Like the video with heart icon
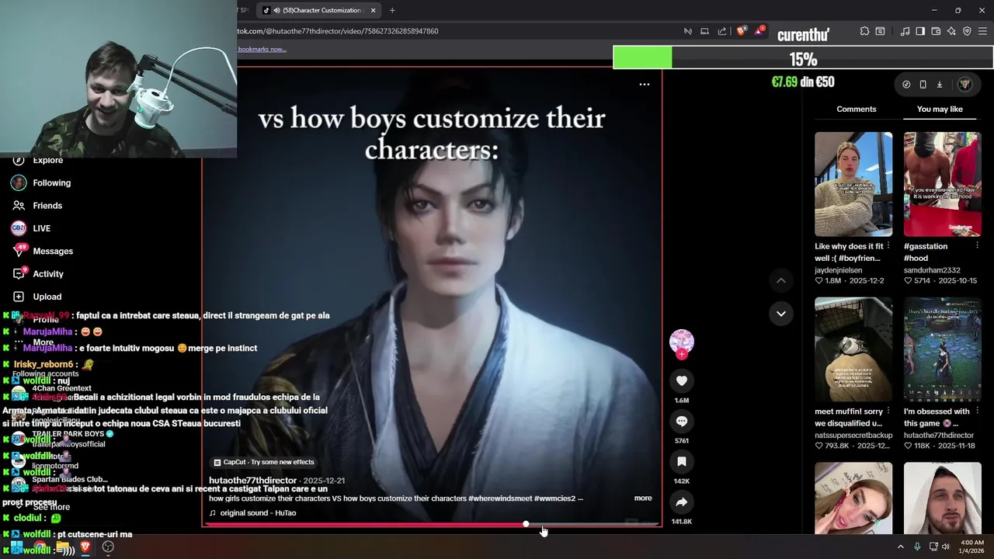The width and height of the screenshot is (994, 559). tap(681, 380)
